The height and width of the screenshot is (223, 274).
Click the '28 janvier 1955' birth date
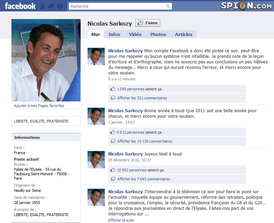[27, 203]
